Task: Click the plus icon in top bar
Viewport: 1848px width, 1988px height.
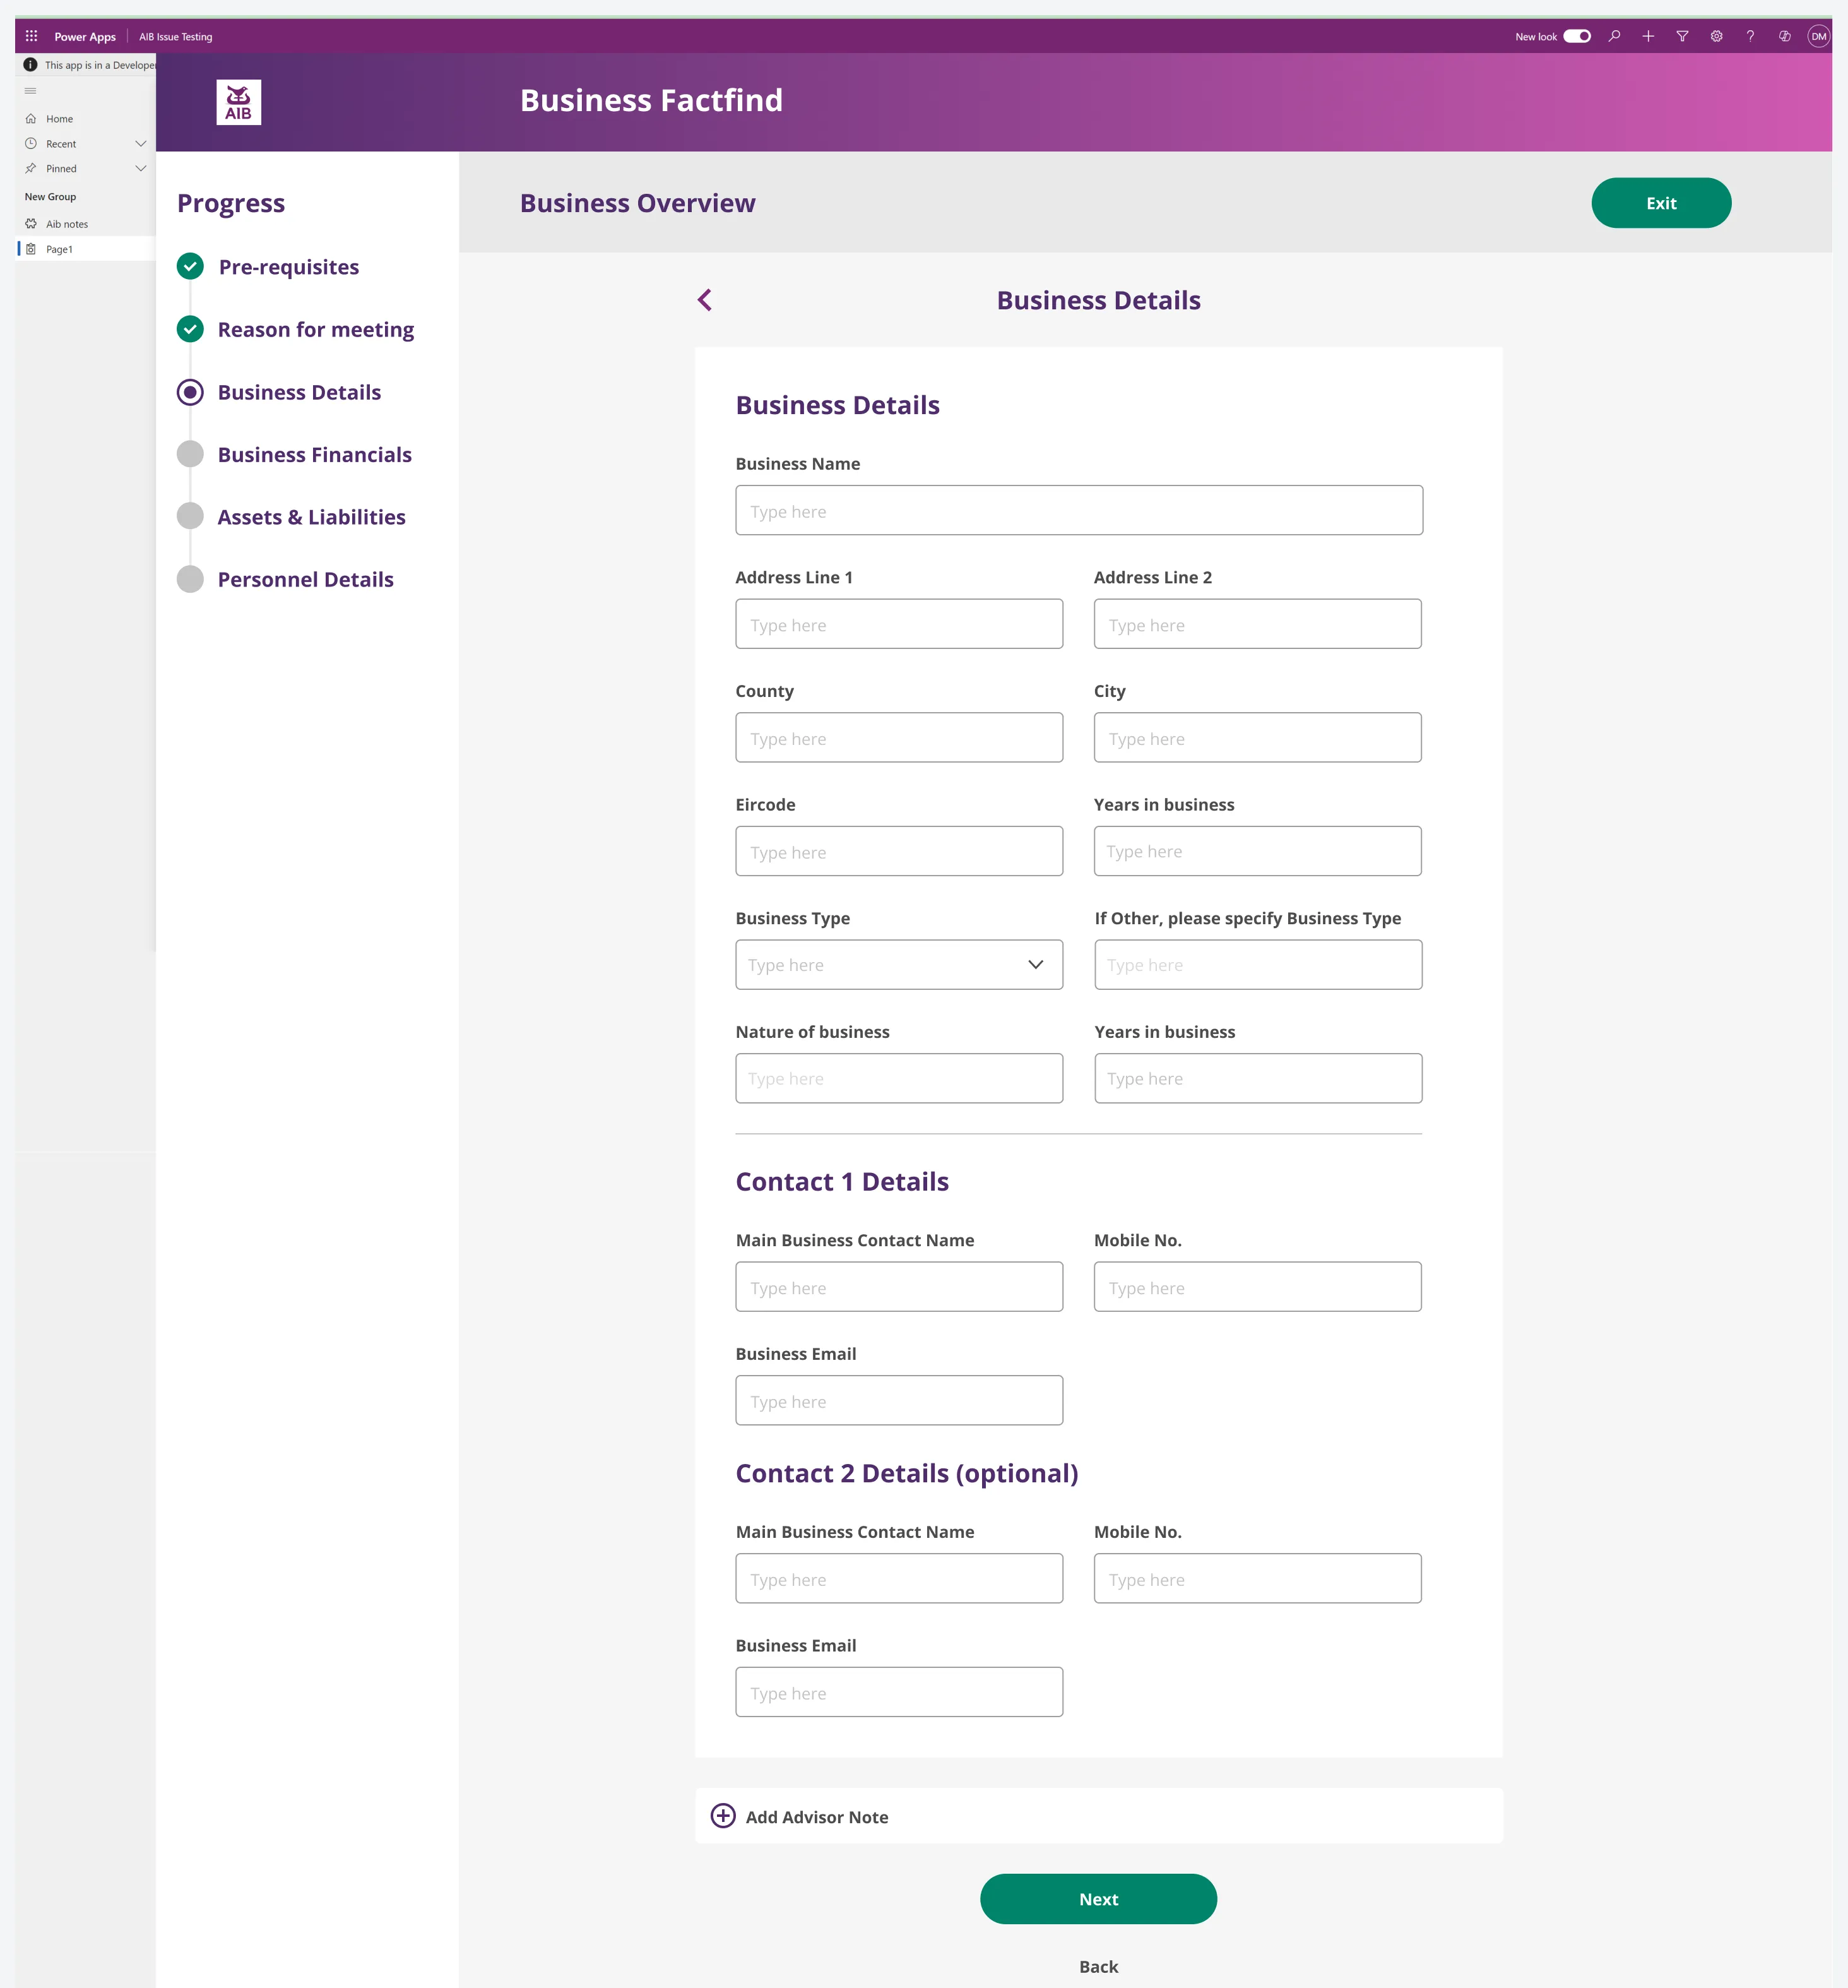Action: (1648, 36)
